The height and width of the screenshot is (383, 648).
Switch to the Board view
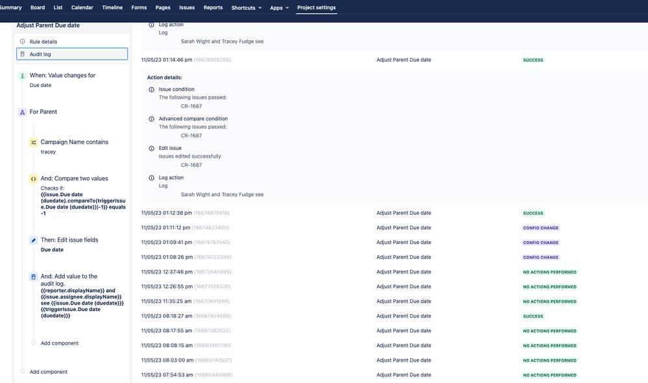[37, 8]
